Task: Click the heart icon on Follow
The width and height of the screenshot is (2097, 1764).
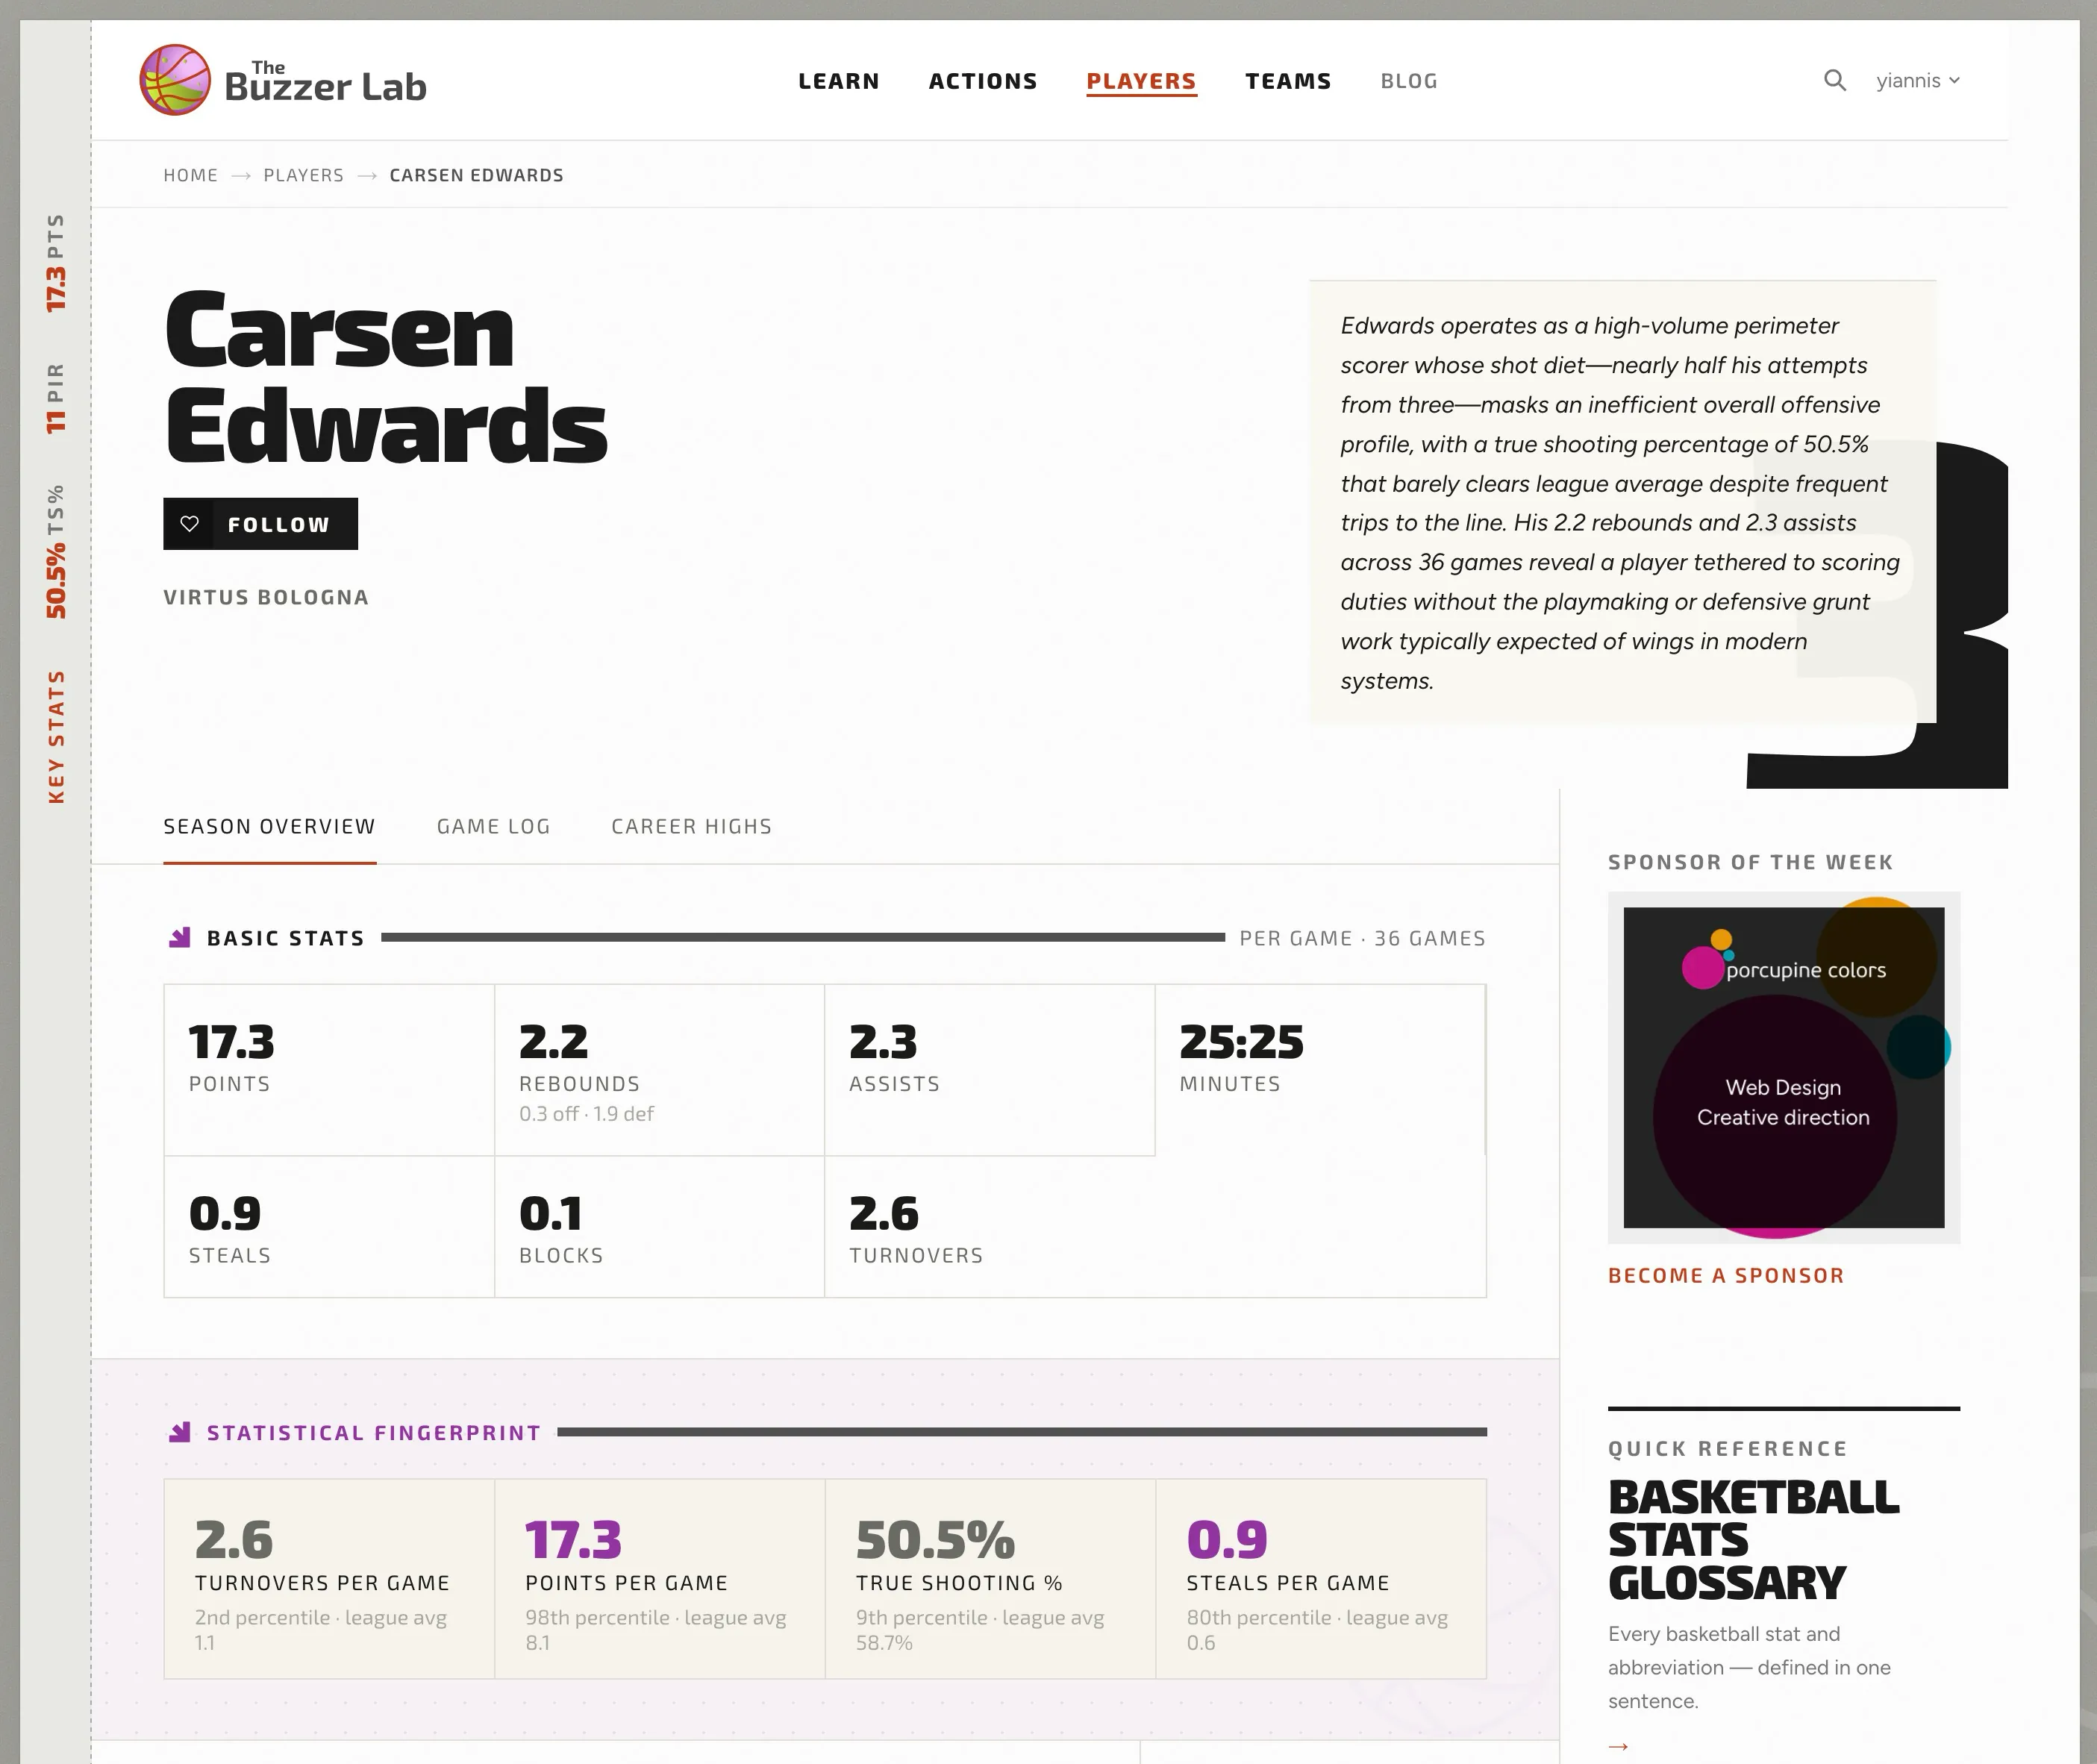Action: click(x=189, y=523)
